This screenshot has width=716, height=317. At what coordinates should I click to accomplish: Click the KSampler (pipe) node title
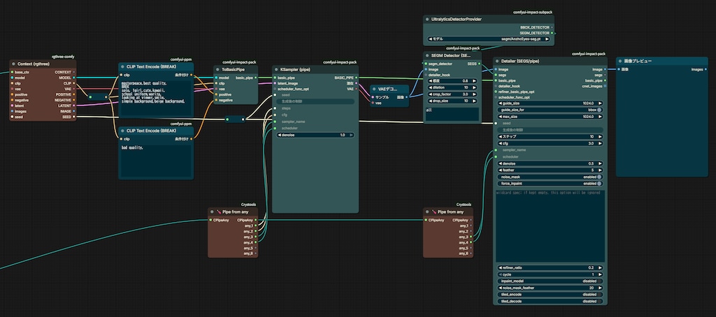pos(296,69)
